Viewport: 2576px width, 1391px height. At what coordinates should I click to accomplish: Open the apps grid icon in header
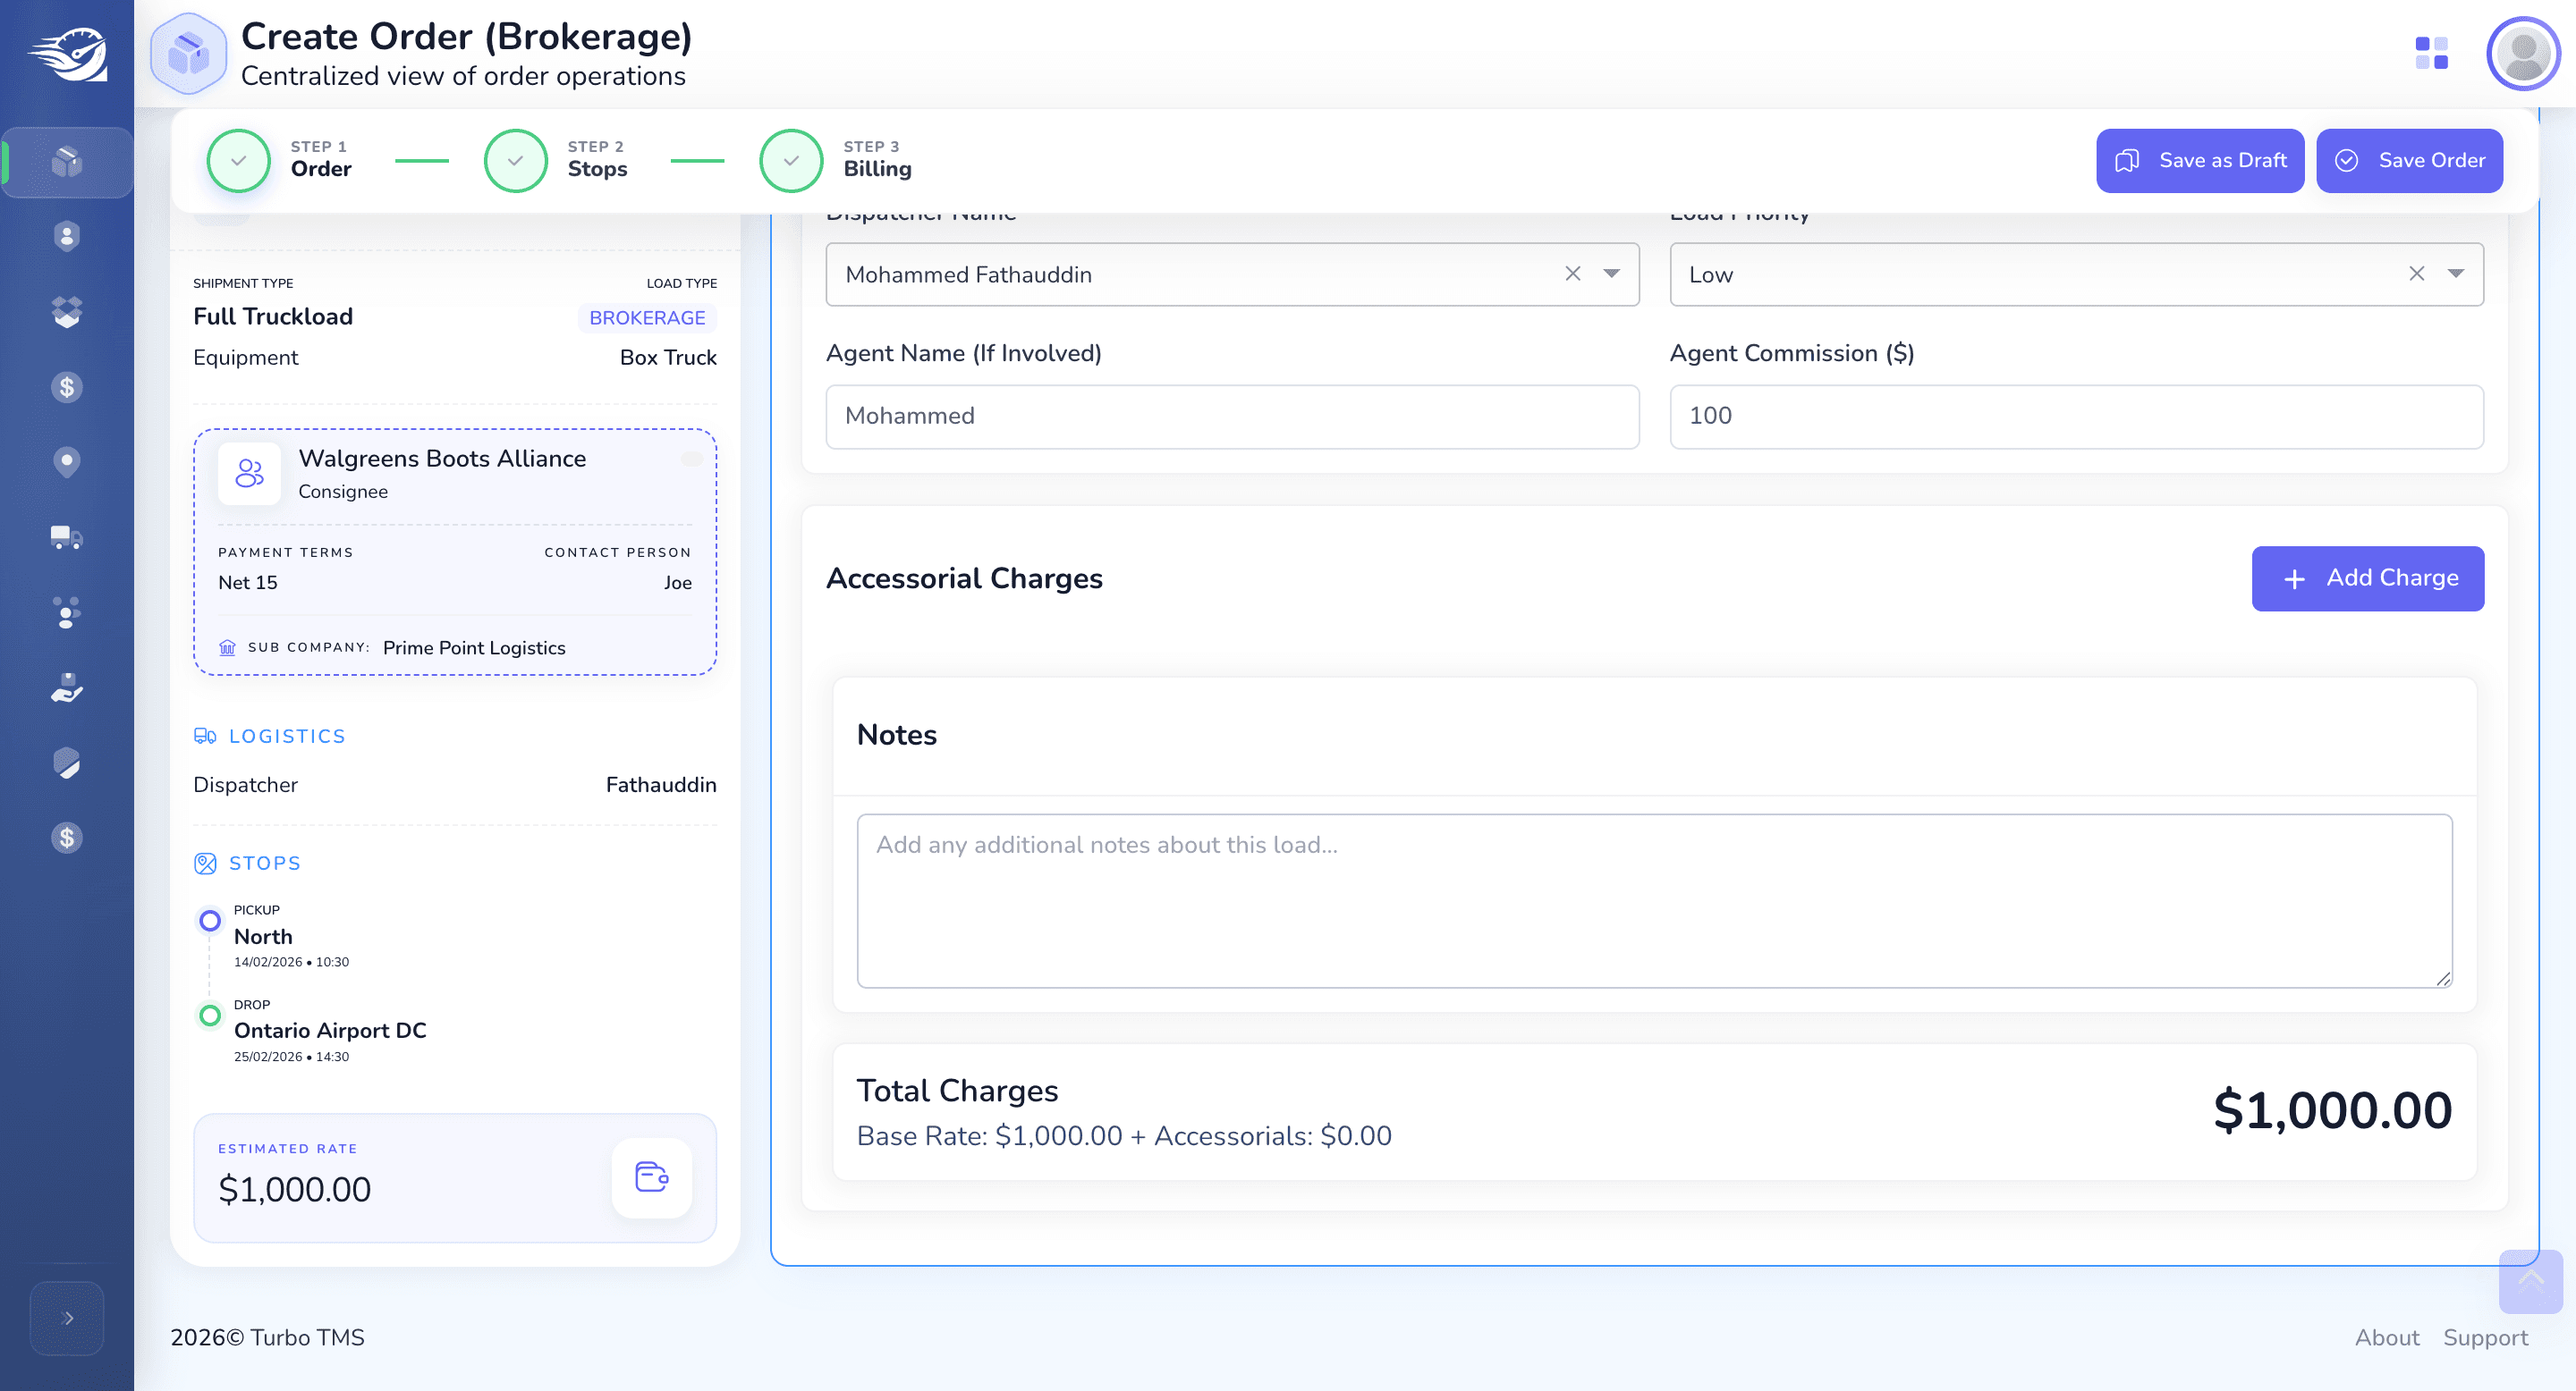(x=2431, y=53)
